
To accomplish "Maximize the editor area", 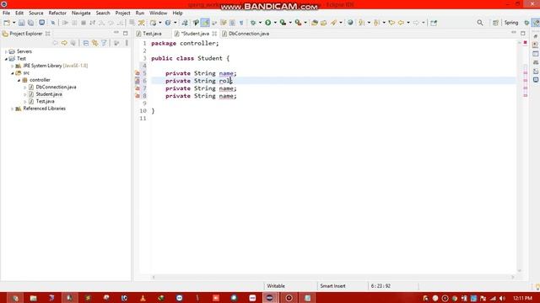I will coord(523,34).
